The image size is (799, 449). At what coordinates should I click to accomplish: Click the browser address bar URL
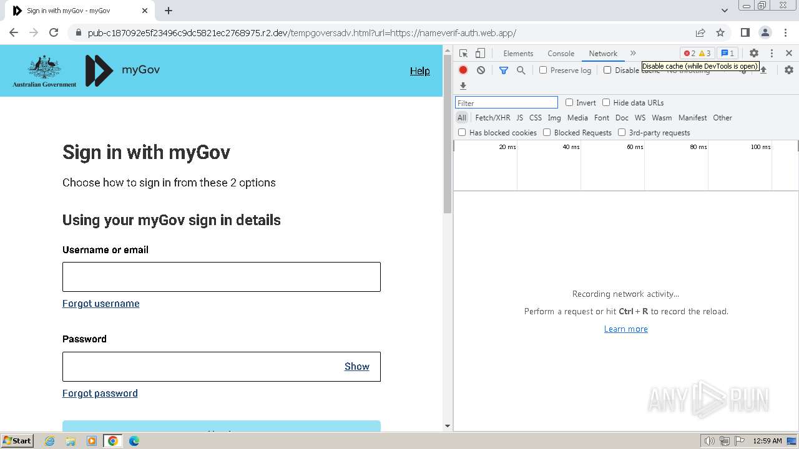[x=302, y=33]
